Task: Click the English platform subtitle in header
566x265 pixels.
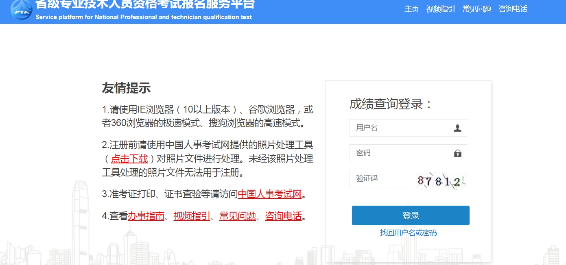Action: (144, 17)
